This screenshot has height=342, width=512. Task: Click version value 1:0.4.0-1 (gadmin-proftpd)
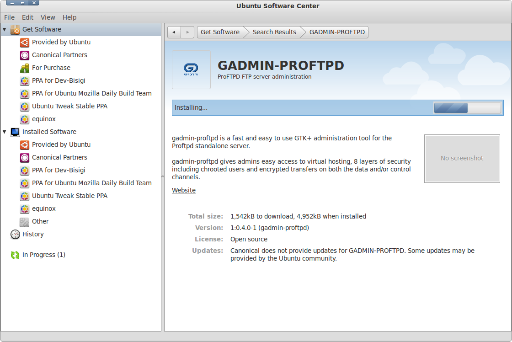click(270, 228)
